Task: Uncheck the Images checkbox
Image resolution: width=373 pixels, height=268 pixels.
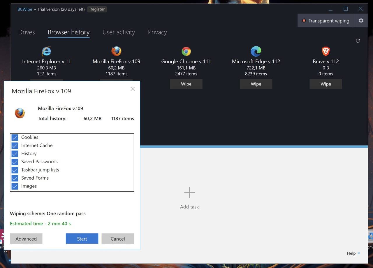Action: [x=15, y=186]
